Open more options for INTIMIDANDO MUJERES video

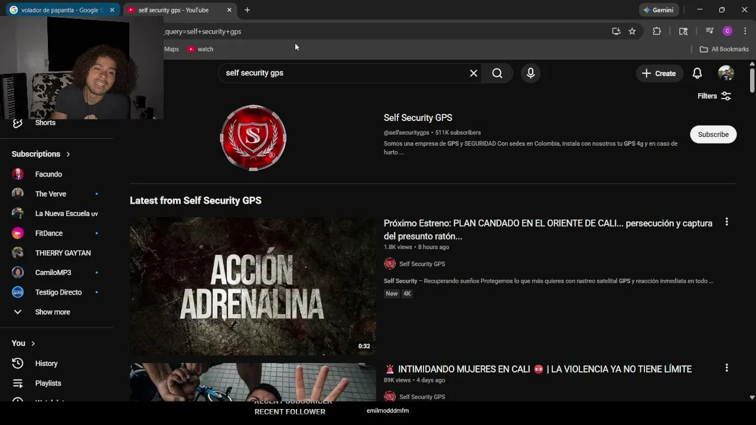(726, 368)
